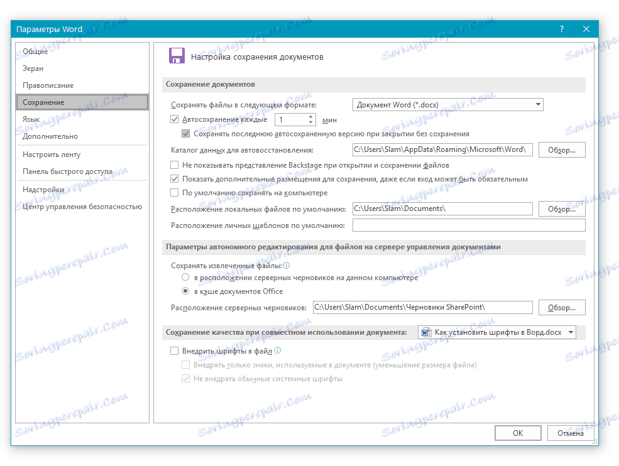Click the server drafts location field
The image size is (619, 466).
pos(423,307)
